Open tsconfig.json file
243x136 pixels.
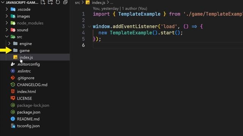coord(28,126)
